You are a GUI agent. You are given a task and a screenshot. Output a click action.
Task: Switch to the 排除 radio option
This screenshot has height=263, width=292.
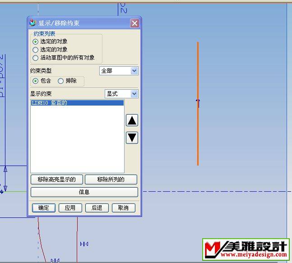[60, 81]
